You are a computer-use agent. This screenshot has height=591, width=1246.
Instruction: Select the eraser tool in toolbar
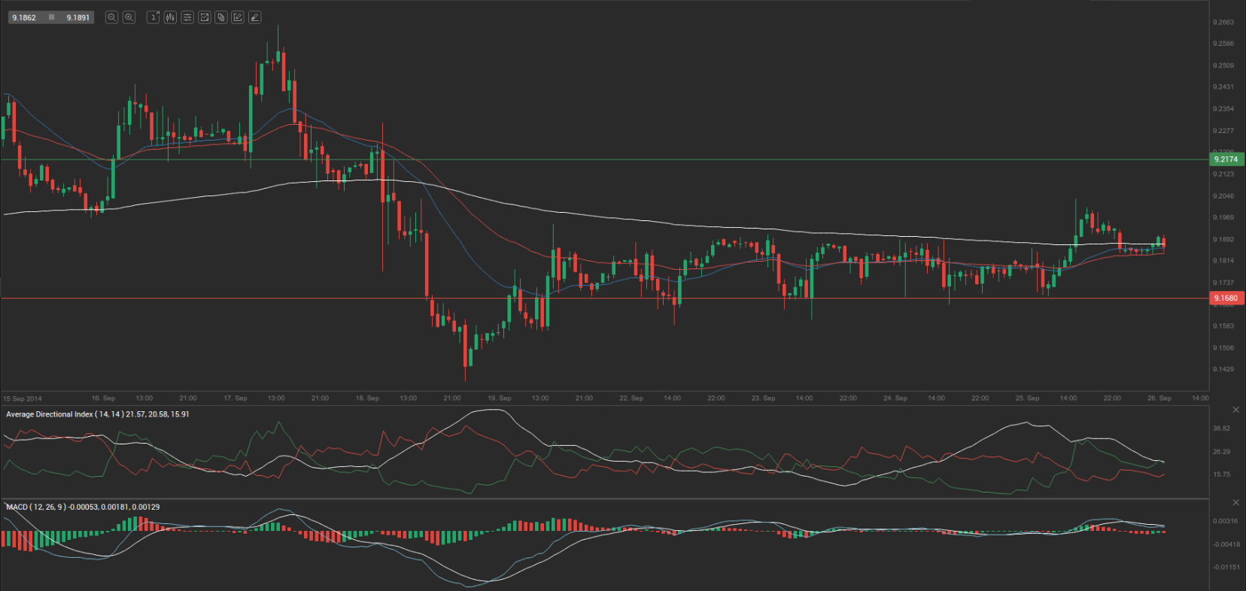[x=255, y=17]
